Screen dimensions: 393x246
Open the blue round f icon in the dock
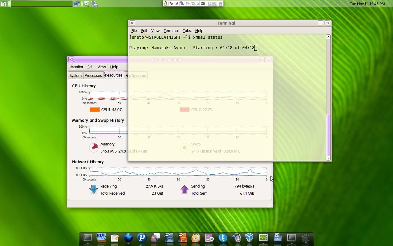pyautogui.click(x=223, y=238)
